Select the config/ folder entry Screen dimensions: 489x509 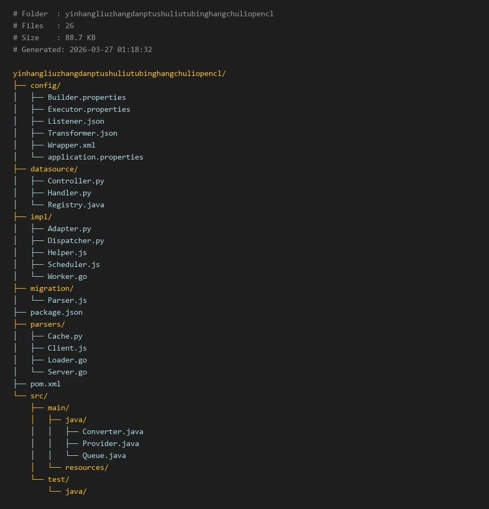coord(46,86)
